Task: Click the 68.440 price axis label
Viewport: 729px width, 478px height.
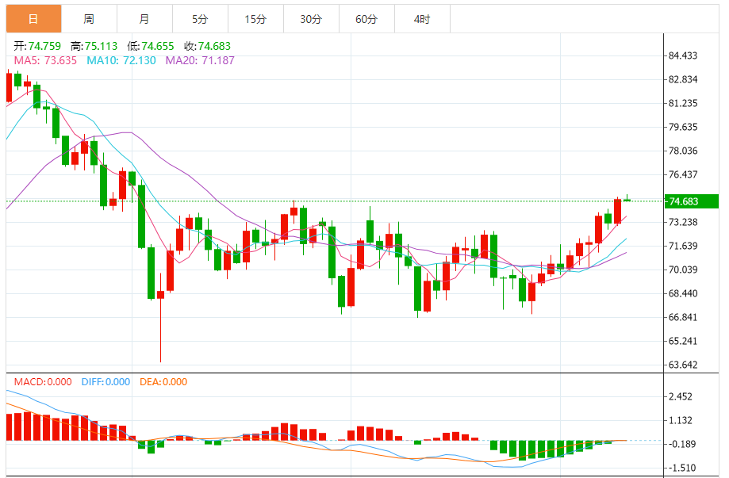Action: point(683,293)
